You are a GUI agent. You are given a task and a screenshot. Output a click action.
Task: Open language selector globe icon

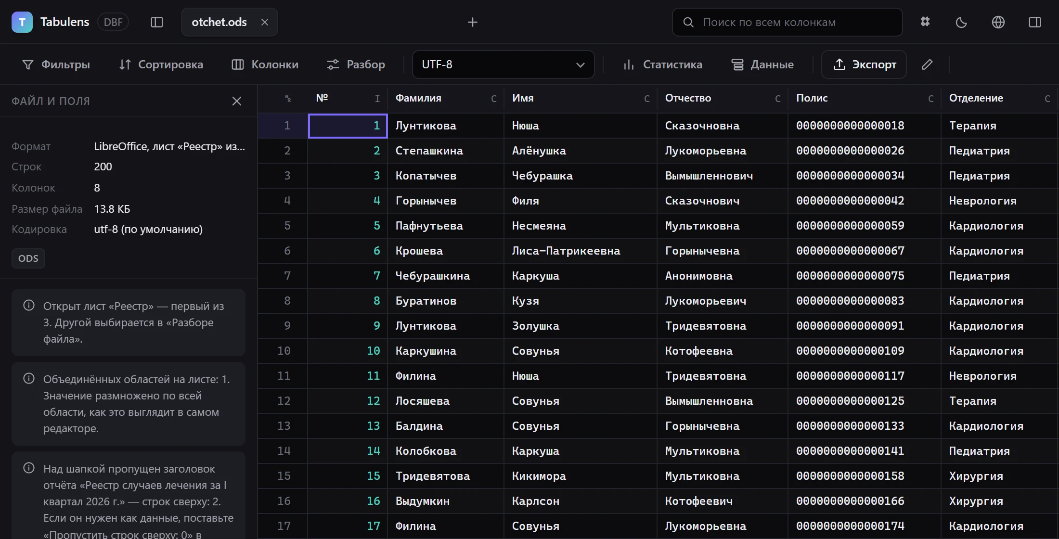tap(998, 22)
